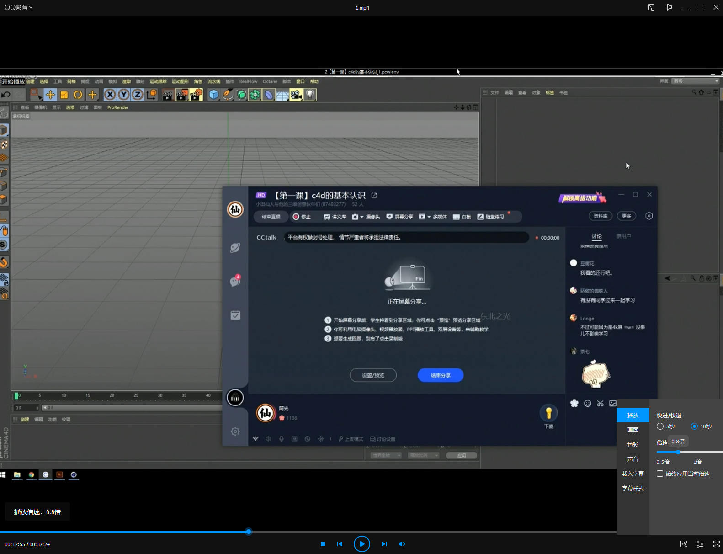Screen dimensions: 723x554
Task: Select the 10秒 seek step option
Action: [x=694, y=426]
